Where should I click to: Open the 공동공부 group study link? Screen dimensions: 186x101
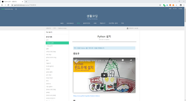[x=134, y=28]
